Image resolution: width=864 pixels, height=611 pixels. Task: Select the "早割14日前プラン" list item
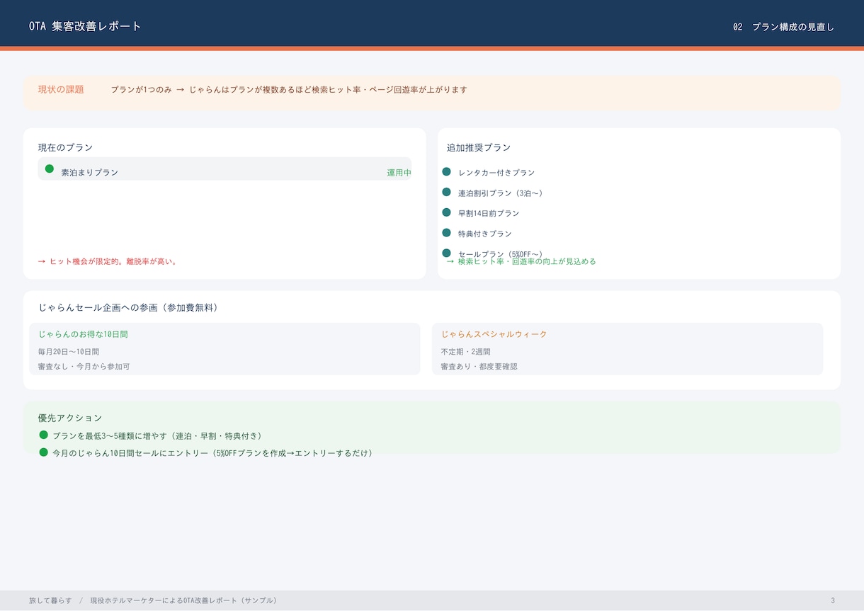(489, 213)
